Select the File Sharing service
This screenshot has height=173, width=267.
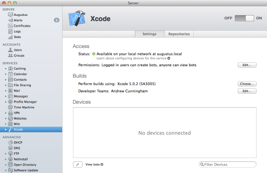pyautogui.click(x=22, y=85)
